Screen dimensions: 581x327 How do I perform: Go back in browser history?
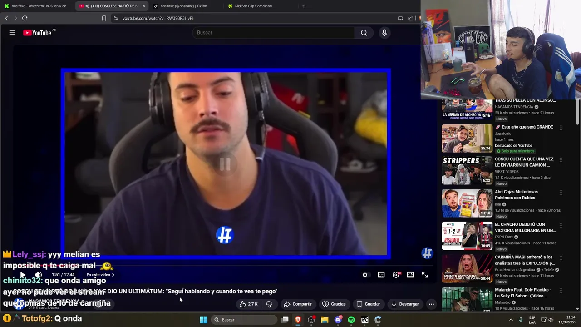[x=6, y=18]
